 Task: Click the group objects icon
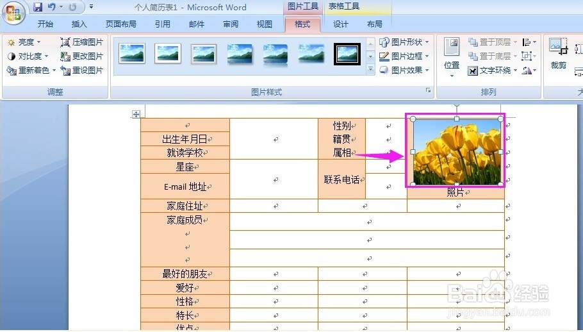529,56
